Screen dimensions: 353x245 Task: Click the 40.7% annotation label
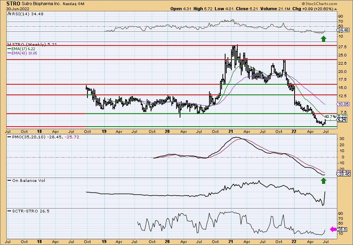(330, 116)
